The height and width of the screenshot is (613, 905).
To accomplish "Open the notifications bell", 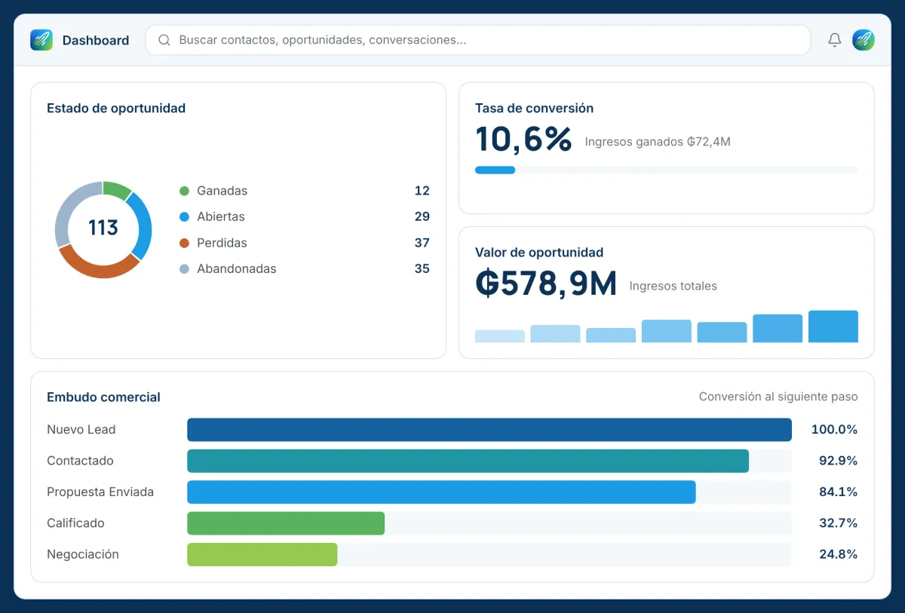I will (x=834, y=40).
